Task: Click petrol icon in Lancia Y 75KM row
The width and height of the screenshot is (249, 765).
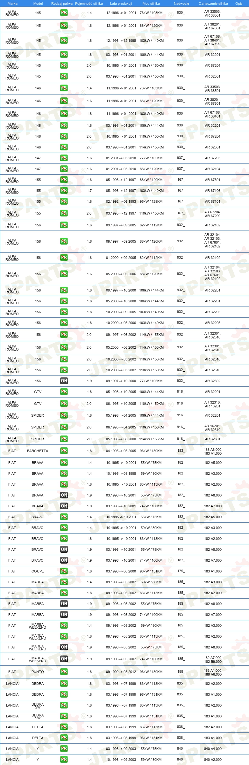Action: pyautogui.click(x=64, y=749)
